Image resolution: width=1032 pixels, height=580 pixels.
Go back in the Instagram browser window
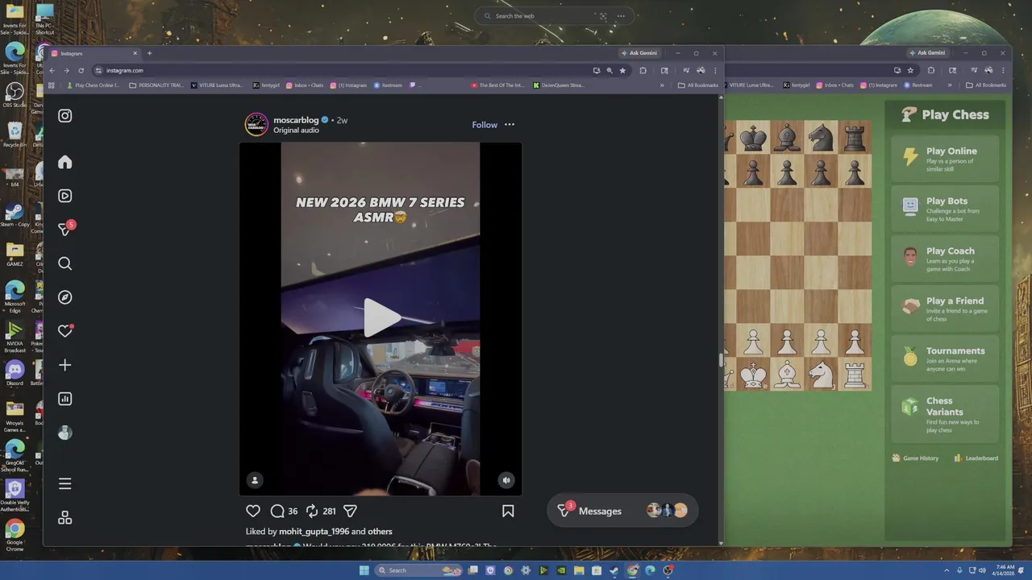52,70
